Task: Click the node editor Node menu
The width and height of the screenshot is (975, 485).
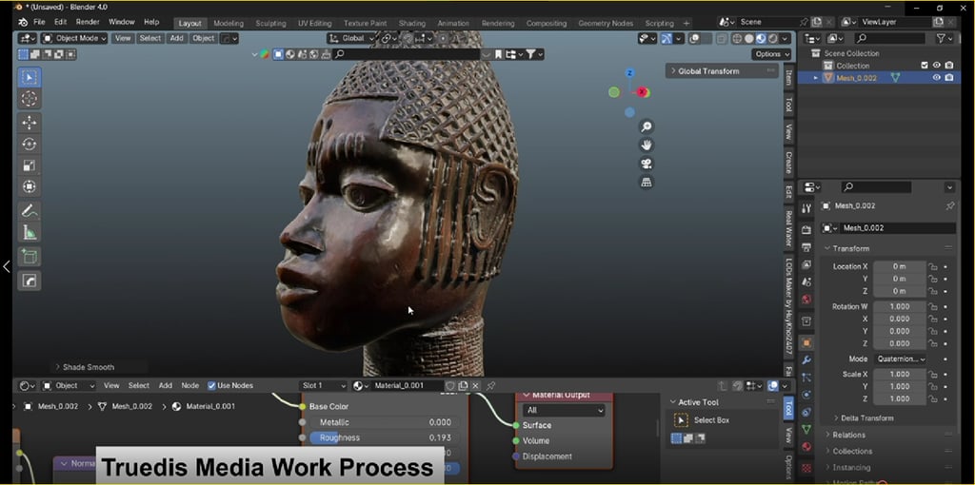Action: point(189,386)
